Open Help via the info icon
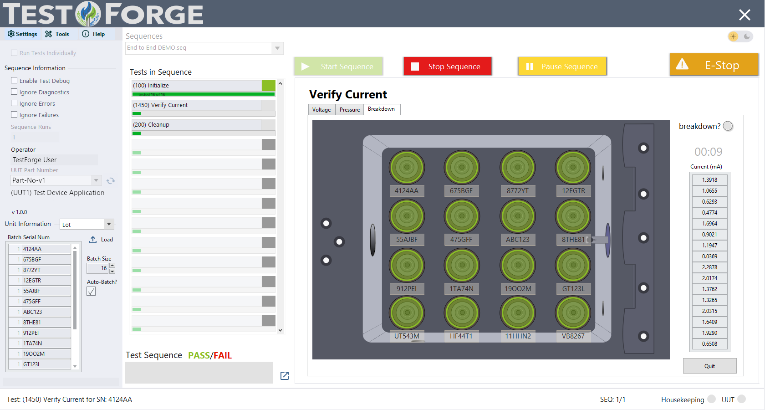The height and width of the screenshot is (410, 765). (x=86, y=34)
